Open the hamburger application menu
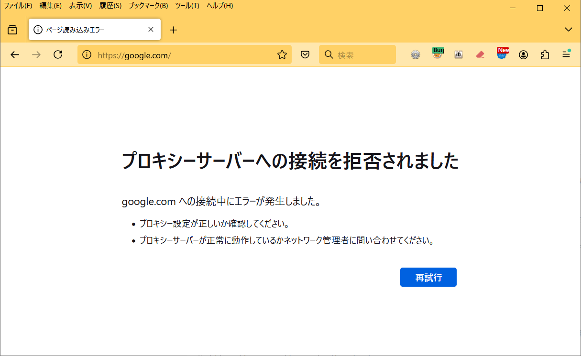Image resolution: width=581 pixels, height=356 pixels. (566, 54)
